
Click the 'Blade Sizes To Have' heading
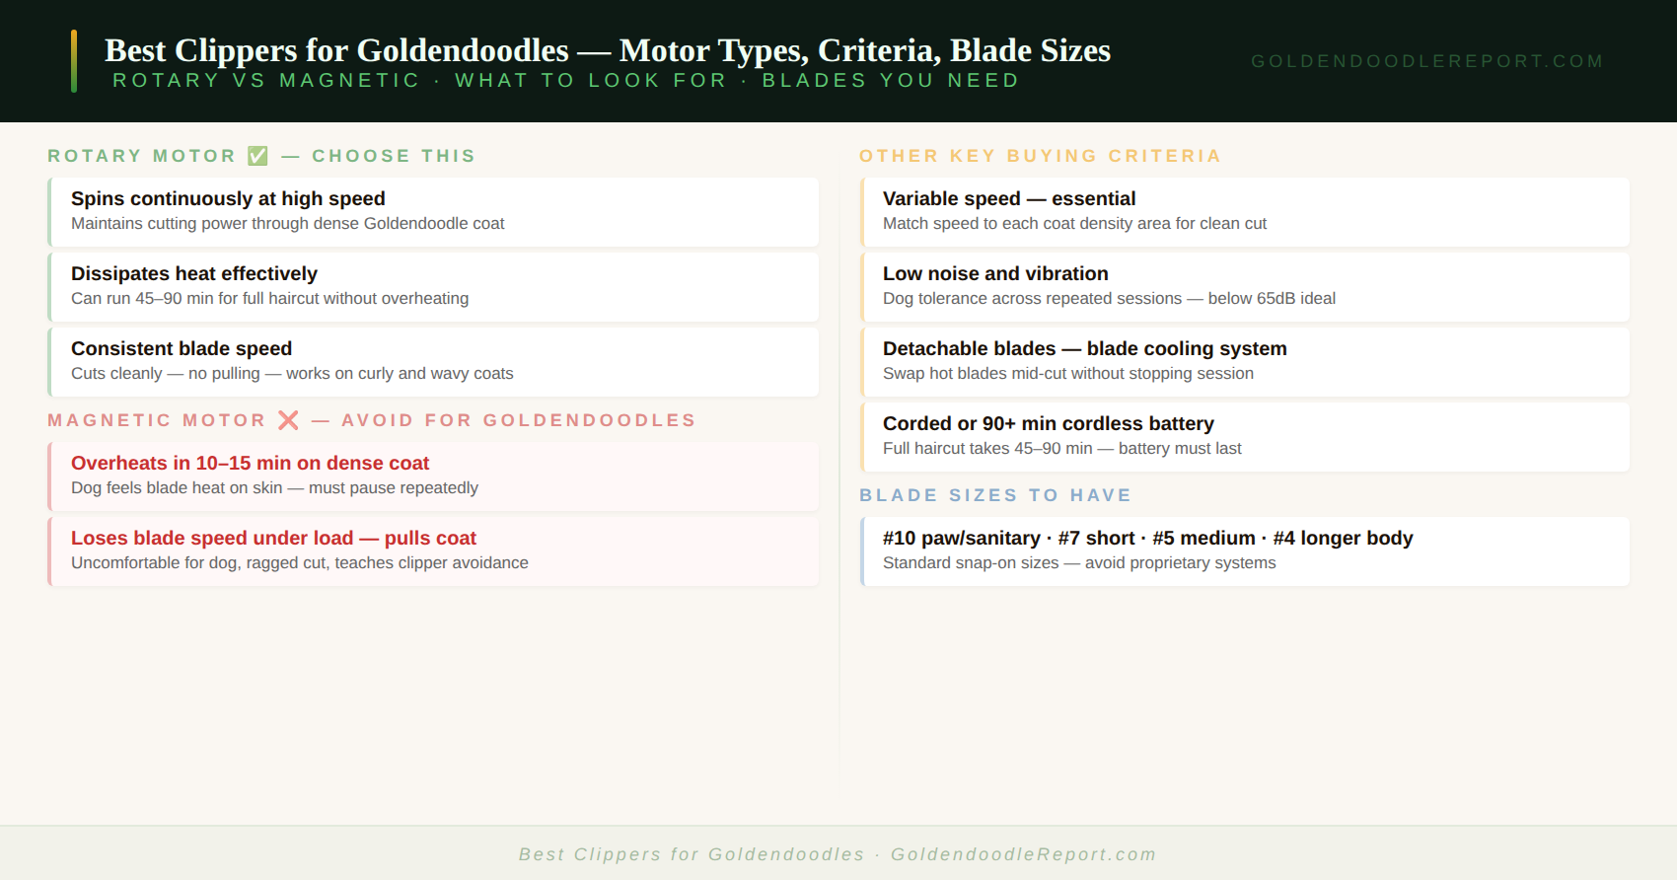(995, 495)
